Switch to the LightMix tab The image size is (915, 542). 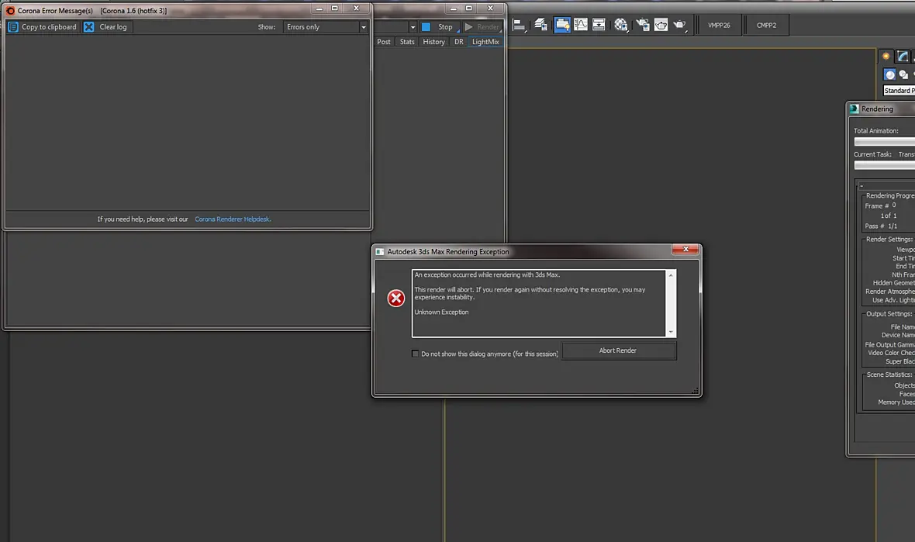pos(485,42)
